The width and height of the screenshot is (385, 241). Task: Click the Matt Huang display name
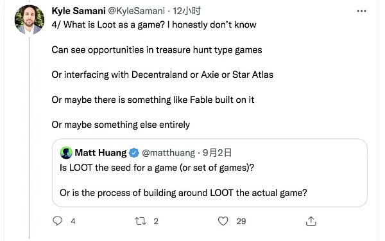click(x=101, y=153)
